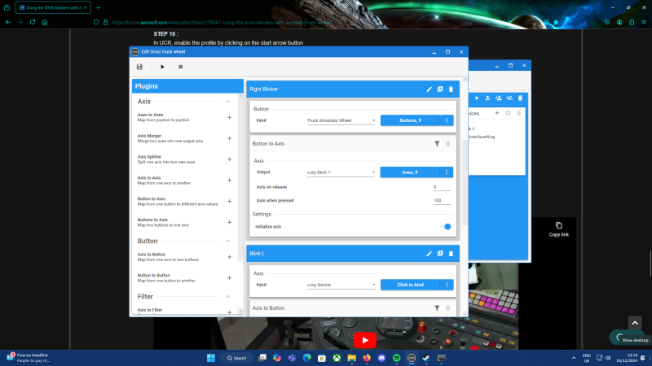Add the Axis Splitter plugin
This screenshot has width=652, height=366.
pos(230,159)
